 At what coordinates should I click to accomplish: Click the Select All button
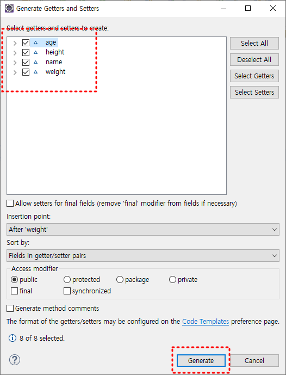tap(254, 44)
